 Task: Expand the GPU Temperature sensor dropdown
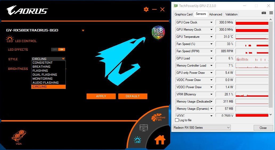pyautogui.click(x=211, y=37)
